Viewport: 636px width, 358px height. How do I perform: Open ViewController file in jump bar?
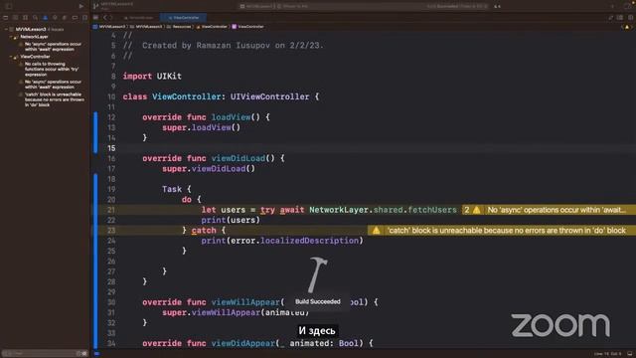tap(212, 27)
